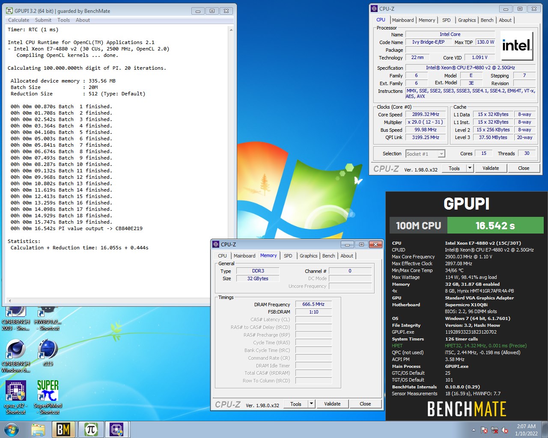Open Graphics tab in lower CPU-Z window
Image resolution: width=548 pixels, height=438 pixels.
click(309, 256)
